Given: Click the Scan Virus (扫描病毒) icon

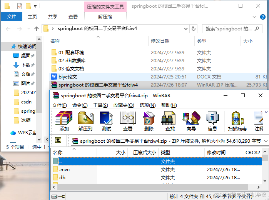Looking at the screenshot, I should pyautogui.click(x=237, y=121).
